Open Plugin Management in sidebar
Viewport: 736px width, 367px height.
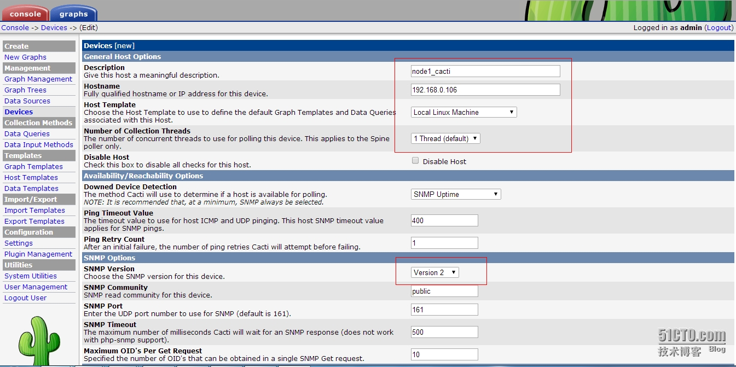pyautogui.click(x=38, y=254)
